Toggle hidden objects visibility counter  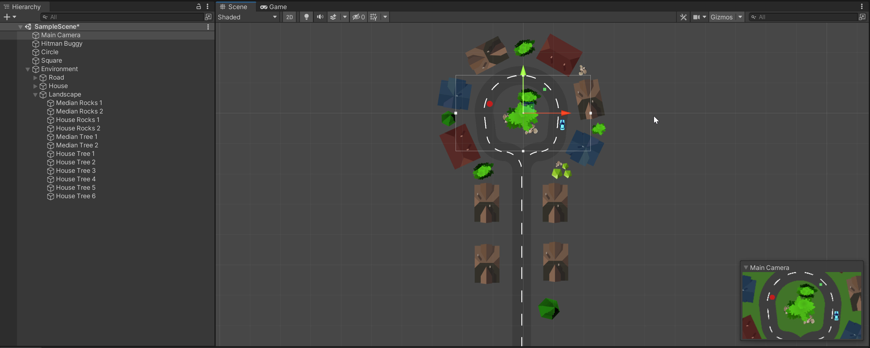(358, 17)
